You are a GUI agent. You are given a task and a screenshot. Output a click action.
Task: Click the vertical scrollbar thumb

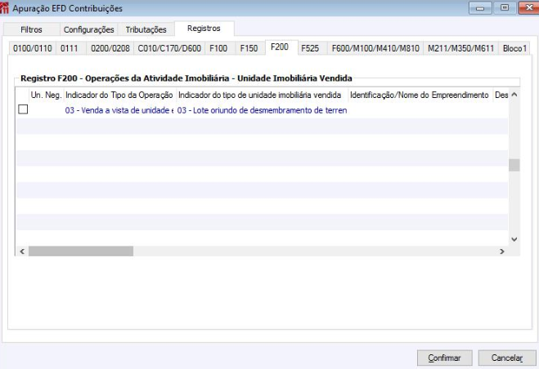(514, 165)
